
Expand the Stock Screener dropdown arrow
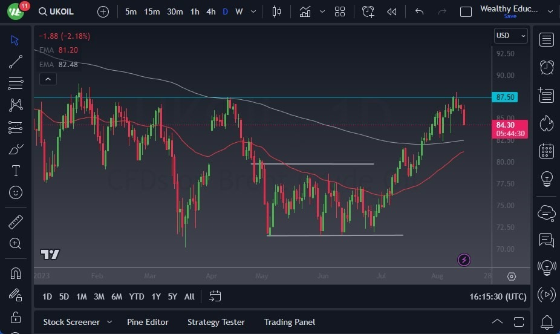pos(109,322)
